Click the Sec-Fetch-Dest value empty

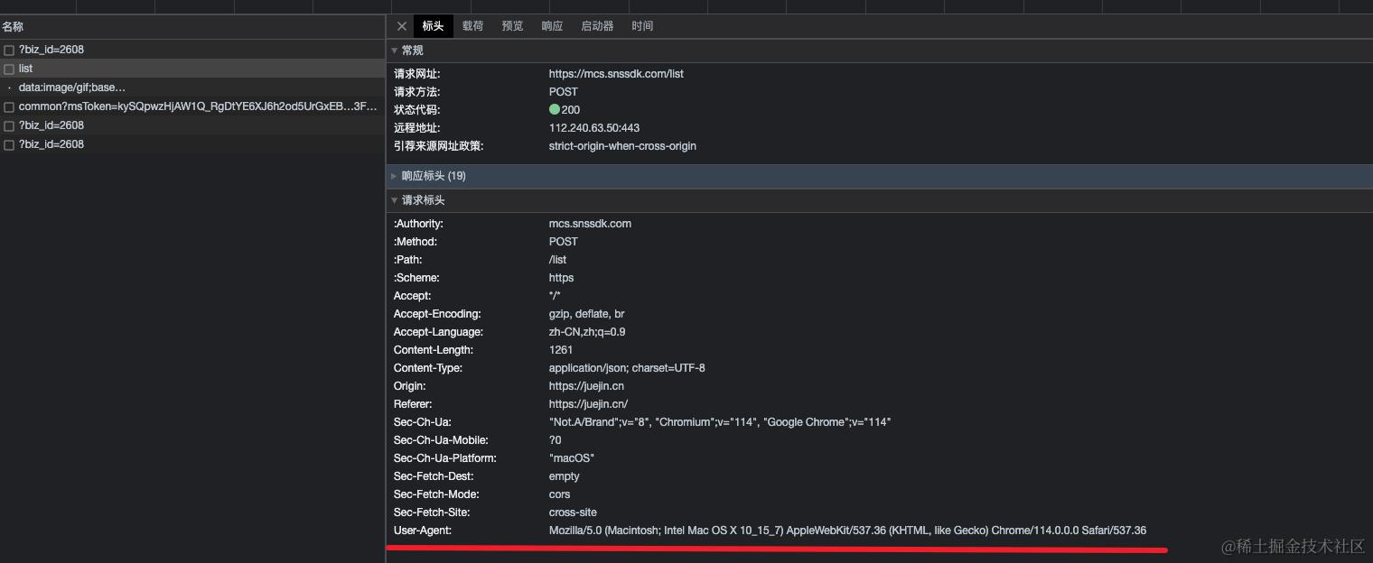tap(565, 476)
